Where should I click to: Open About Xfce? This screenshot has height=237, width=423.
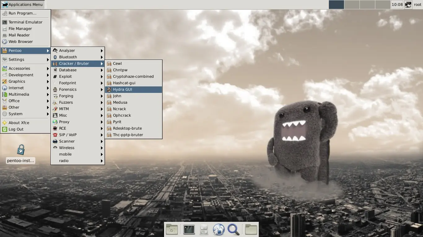25,123
